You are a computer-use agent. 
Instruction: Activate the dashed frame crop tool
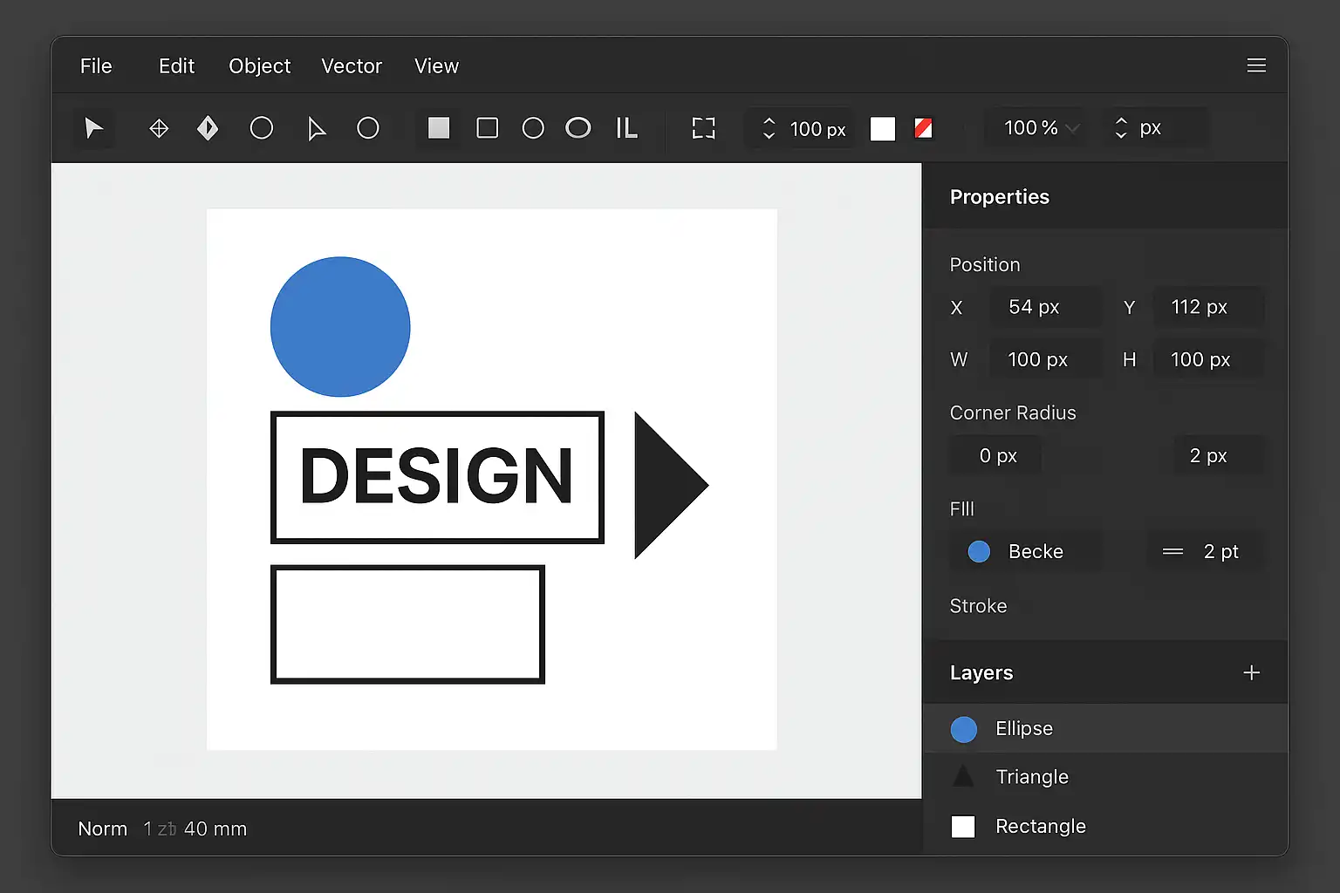(703, 128)
